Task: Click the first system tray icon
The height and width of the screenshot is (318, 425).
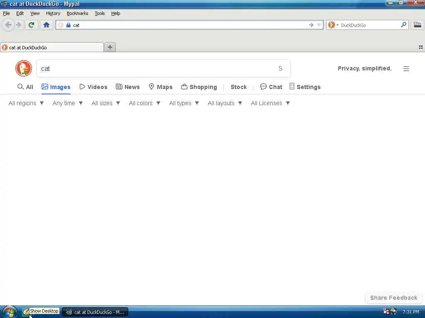Action: 386,311
